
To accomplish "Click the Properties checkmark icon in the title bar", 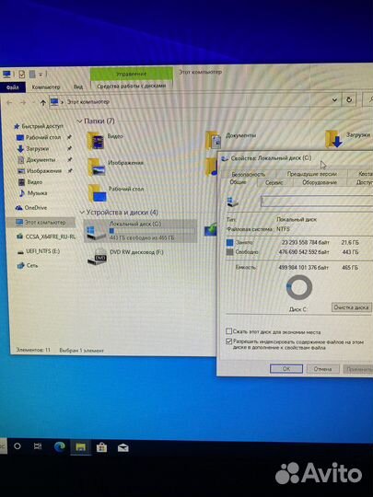I will (21, 75).
